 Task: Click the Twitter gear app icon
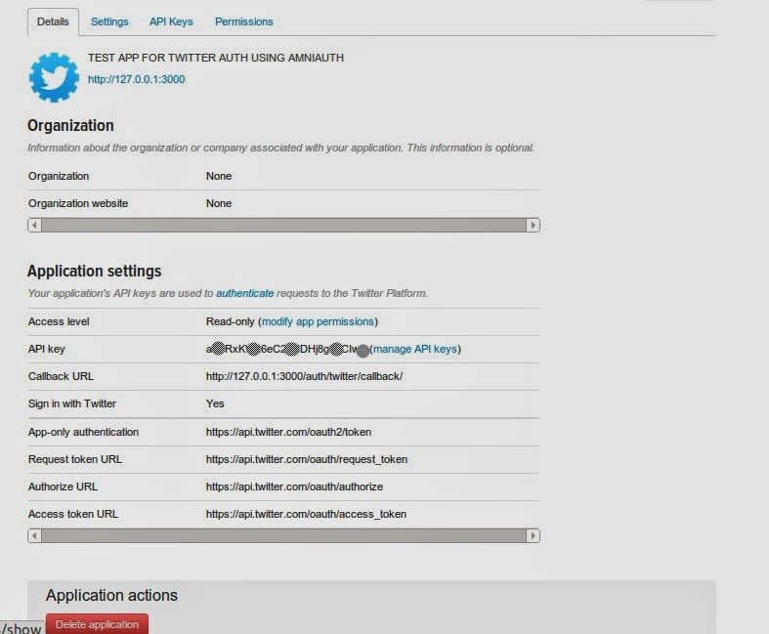point(54,77)
